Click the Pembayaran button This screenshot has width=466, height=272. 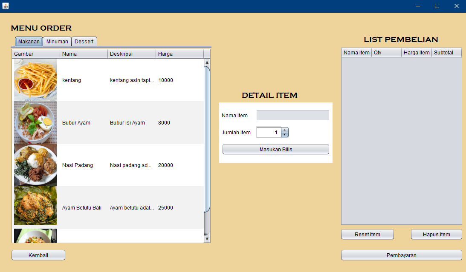click(401, 255)
